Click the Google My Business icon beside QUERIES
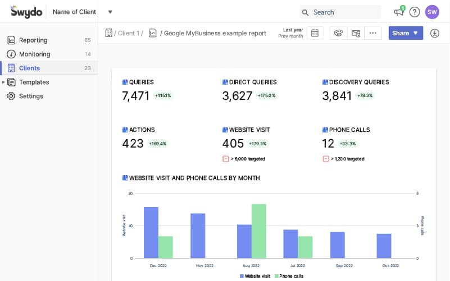Viewport: 450px width, 281px height. (125, 82)
